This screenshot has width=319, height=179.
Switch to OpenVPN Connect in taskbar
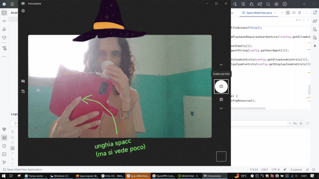(163, 176)
